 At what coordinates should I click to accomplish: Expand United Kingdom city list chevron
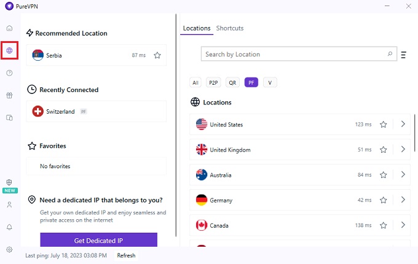403,149
